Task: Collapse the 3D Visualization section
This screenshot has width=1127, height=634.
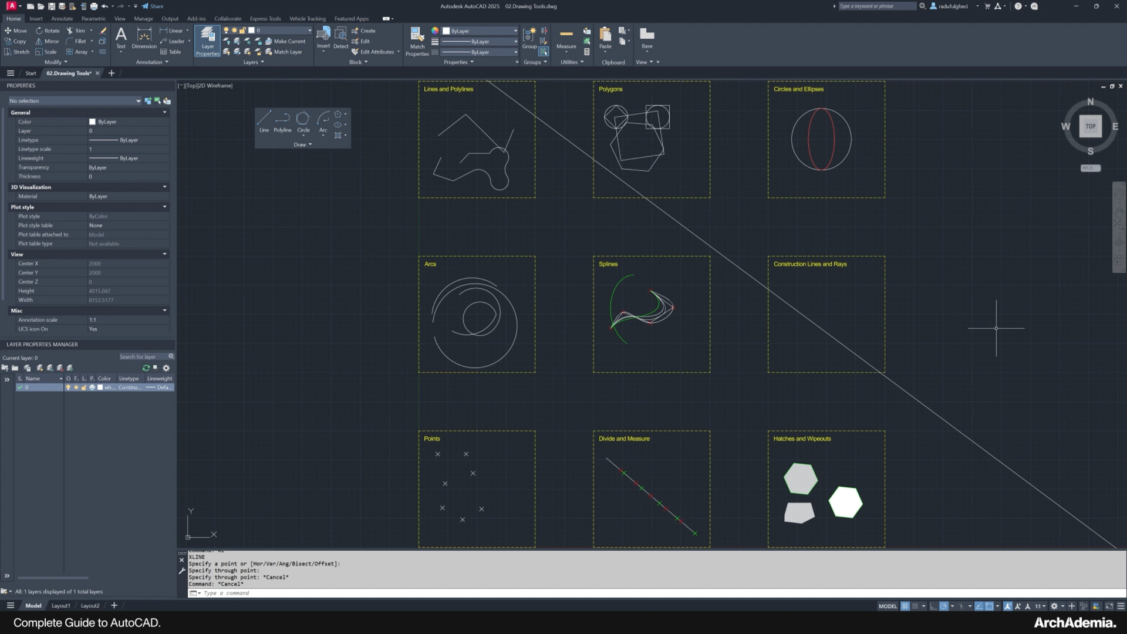Action: tap(164, 187)
